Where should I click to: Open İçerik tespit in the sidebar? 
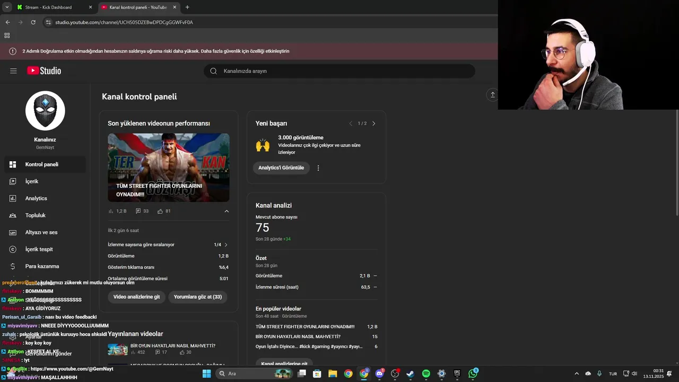(45, 249)
